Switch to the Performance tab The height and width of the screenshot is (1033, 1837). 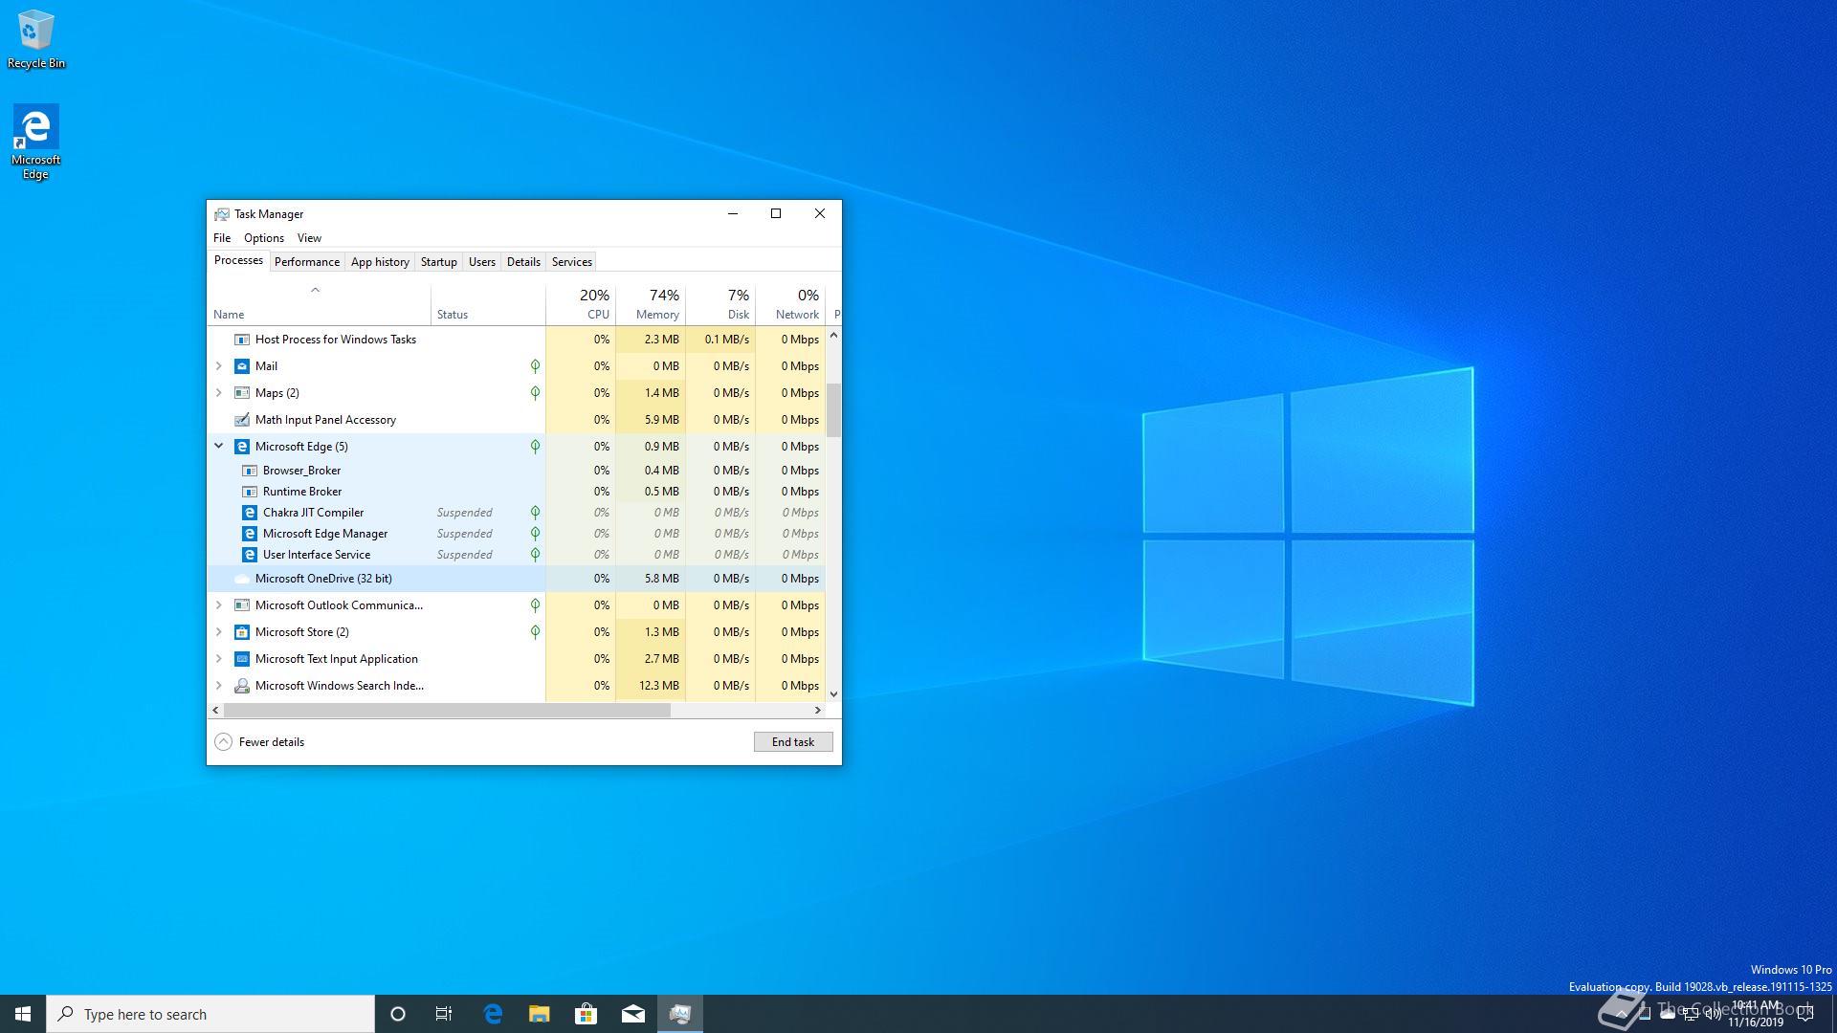click(306, 262)
